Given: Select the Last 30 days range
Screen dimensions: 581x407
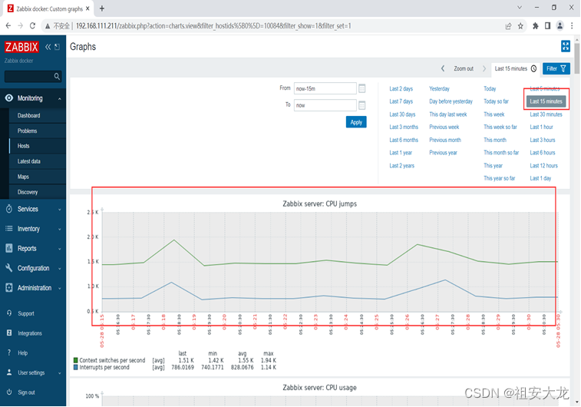Looking at the screenshot, I should tap(402, 114).
